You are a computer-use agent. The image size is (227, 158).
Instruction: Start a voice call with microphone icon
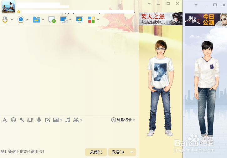[x=5, y=19]
